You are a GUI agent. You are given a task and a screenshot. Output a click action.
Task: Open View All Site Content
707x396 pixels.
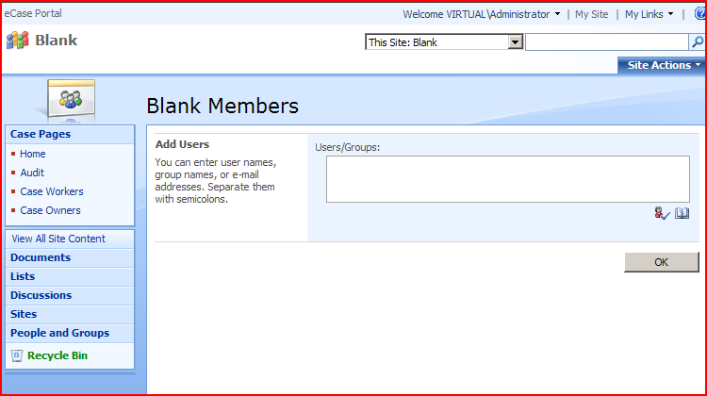click(58, 239)
